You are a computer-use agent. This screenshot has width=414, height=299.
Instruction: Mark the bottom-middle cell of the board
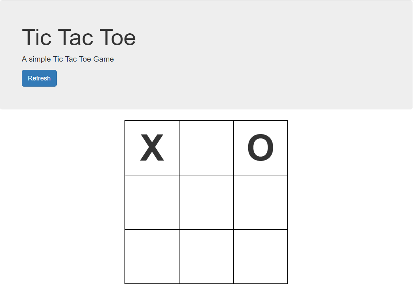click(206, 257)
